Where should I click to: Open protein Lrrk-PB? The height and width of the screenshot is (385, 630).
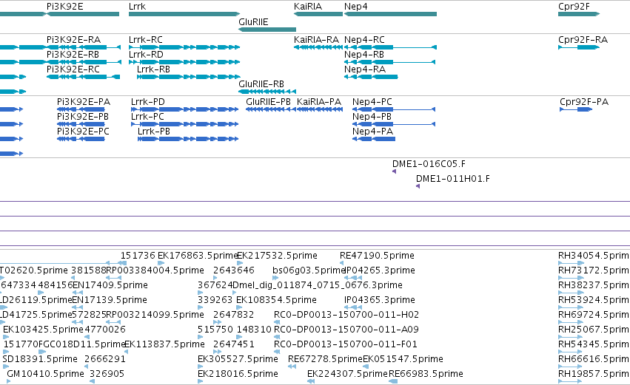[x=154, y=132]
